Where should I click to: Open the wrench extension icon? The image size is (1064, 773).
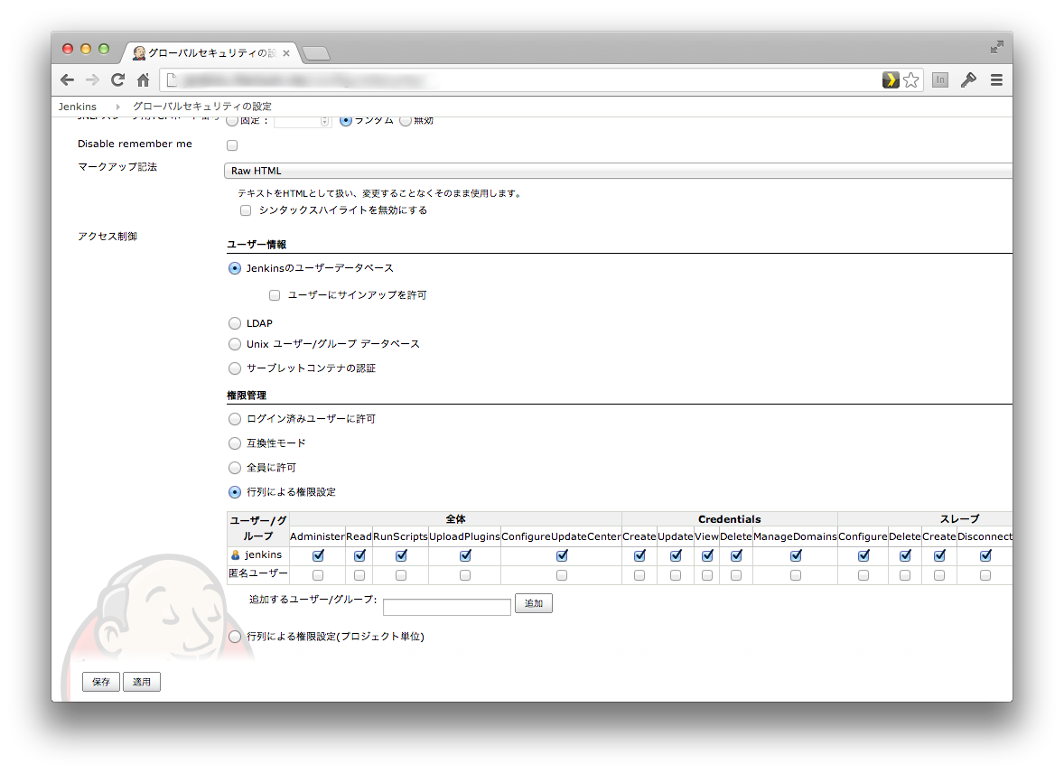click(968, 80)
